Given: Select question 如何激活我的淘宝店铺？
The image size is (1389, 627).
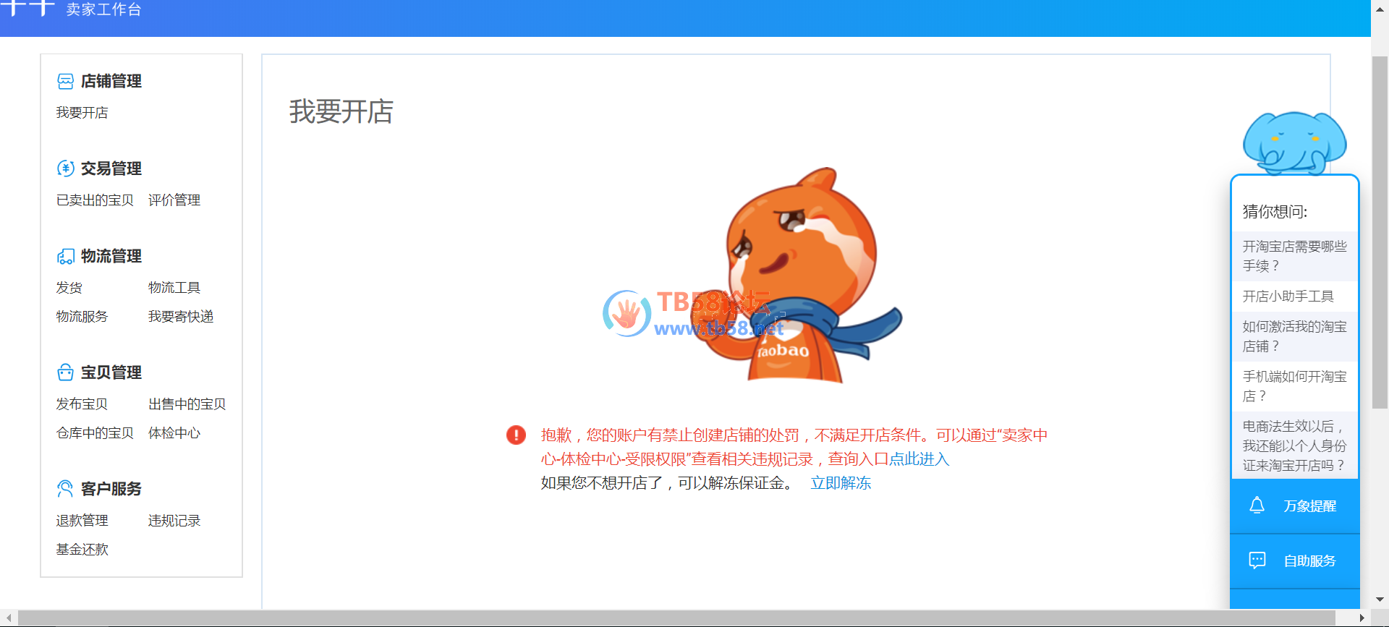Looking at the screenshot, I should tap(1295, 336).
